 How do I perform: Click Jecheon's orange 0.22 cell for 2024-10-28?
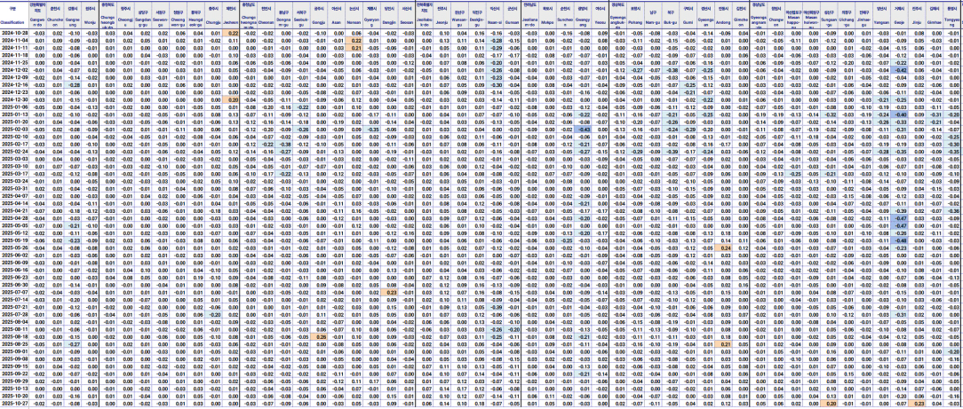(232, 32)
